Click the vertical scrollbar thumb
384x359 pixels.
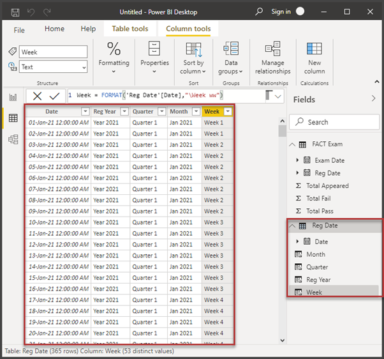pos(283,131)
